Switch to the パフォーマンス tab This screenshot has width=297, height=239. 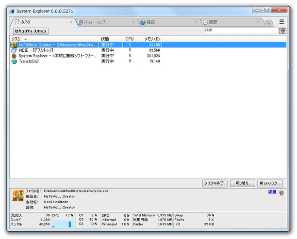click(106, 22)
